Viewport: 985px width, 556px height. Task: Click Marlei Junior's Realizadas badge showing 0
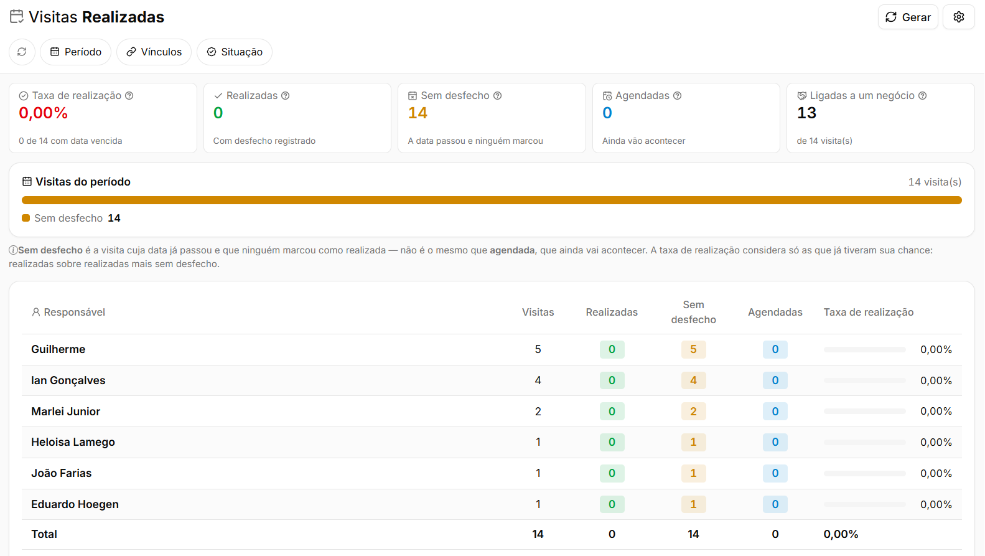(x=612, y=412)
